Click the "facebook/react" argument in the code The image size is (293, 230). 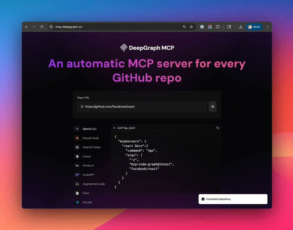pyautogui.click(x=144, y=169)
